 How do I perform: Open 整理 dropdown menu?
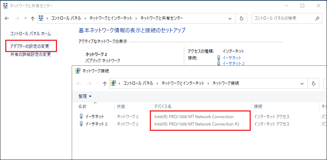point(85,96)
